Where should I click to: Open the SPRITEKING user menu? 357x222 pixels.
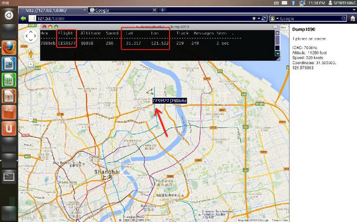(x=343, y=3)
